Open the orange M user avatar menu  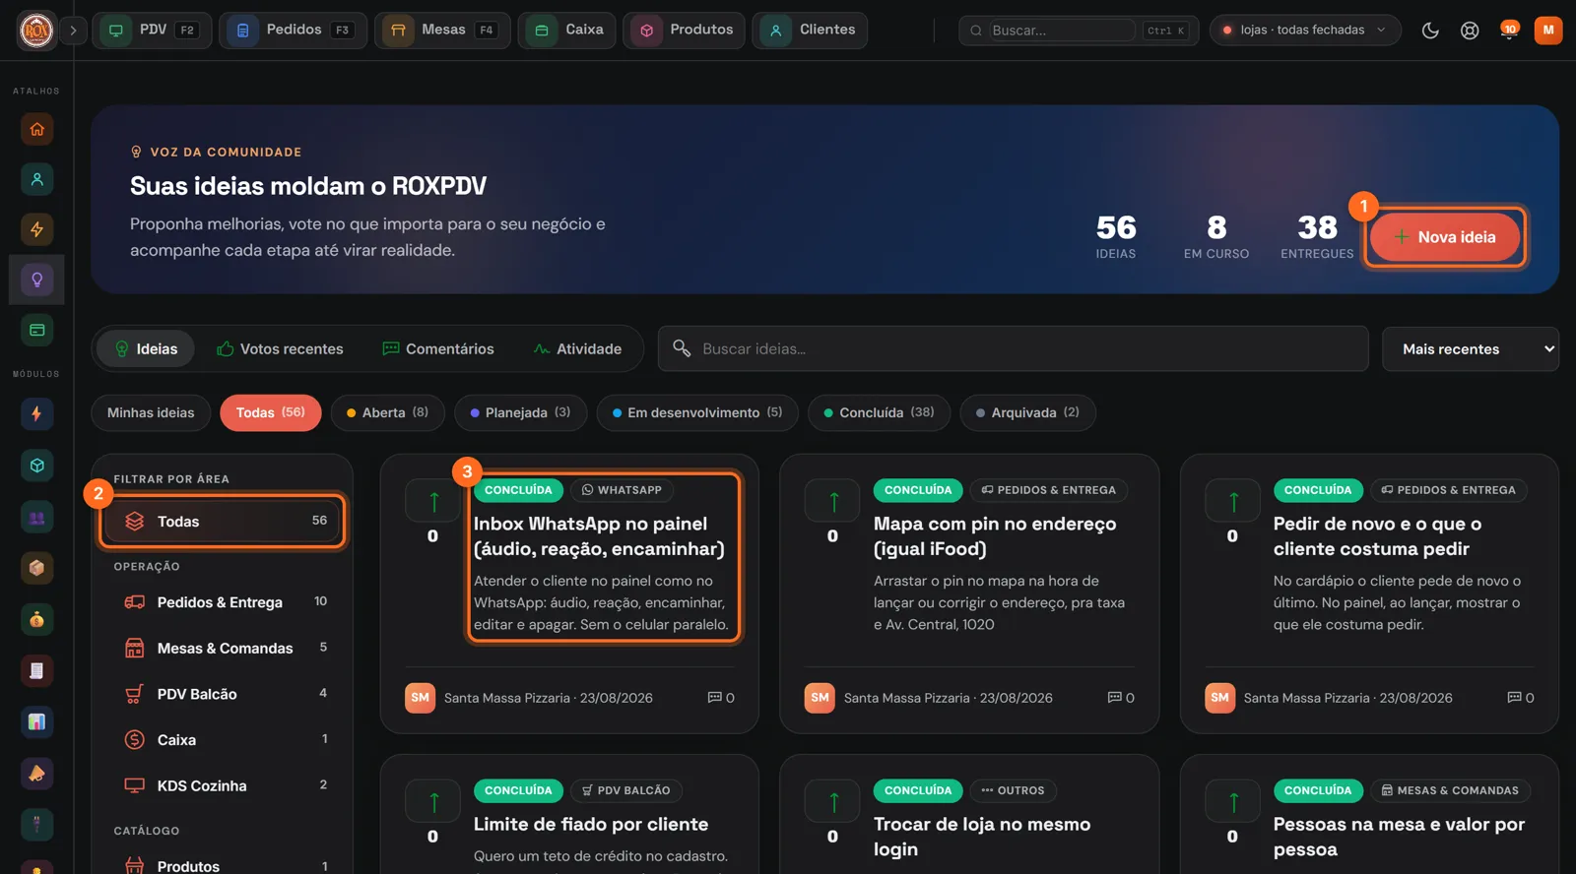(x=1548, y=31)
